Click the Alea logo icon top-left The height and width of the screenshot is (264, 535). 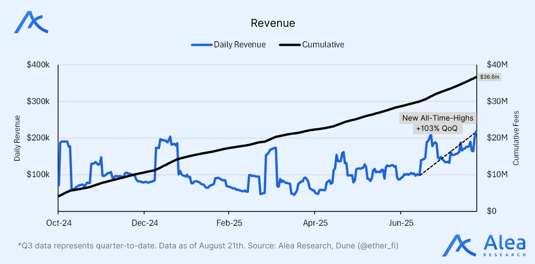tap(31, 22)
